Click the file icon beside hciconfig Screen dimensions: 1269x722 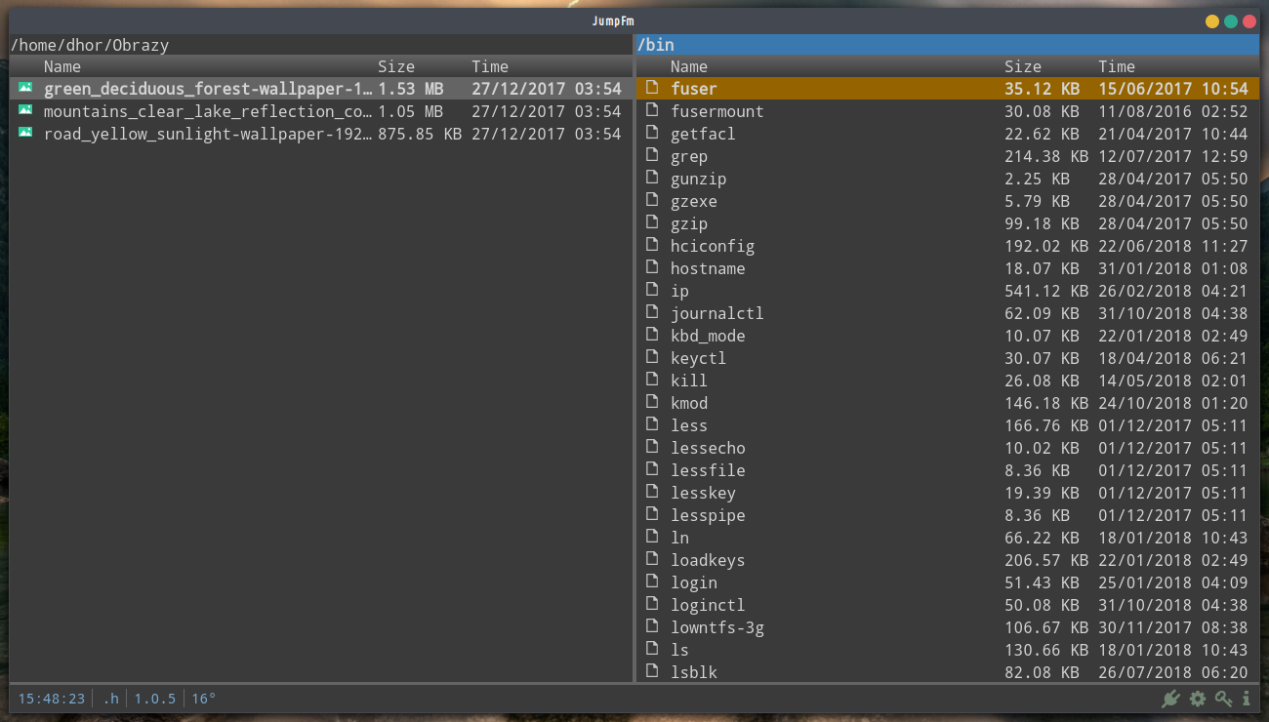click(652, 245)
